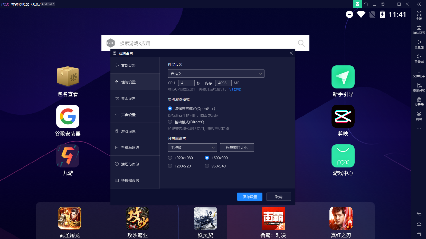Switch to the 声音设置 settings tab
Image resolution: width=426 pixels, height=239 pixels.
(x=128, y=115)
